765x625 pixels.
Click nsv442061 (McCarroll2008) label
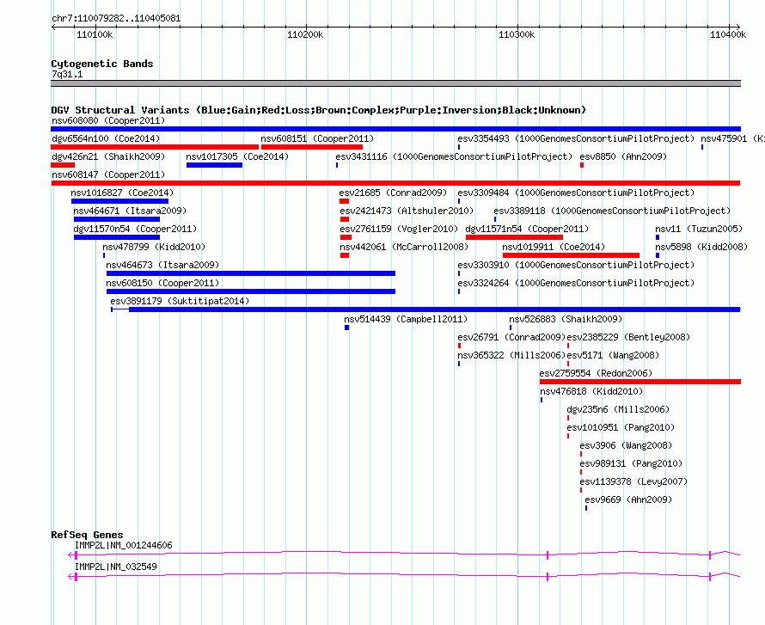click(404, 247)
